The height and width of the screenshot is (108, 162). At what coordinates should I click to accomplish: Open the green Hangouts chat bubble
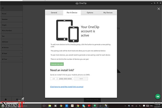[x=158, y=97]
